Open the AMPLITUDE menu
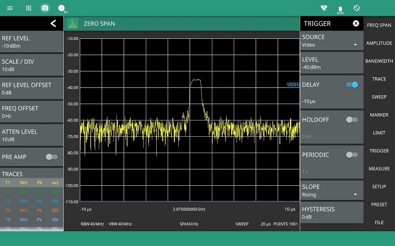Screen dimensions: 395x246 click(x=379, y=43)
